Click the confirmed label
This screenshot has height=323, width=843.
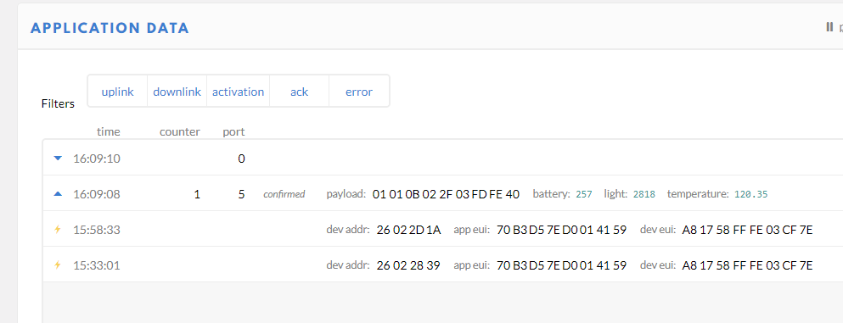click(x=284, y=194)
